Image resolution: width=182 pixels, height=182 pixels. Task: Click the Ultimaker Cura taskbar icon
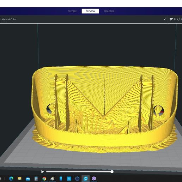click(85, 179)
